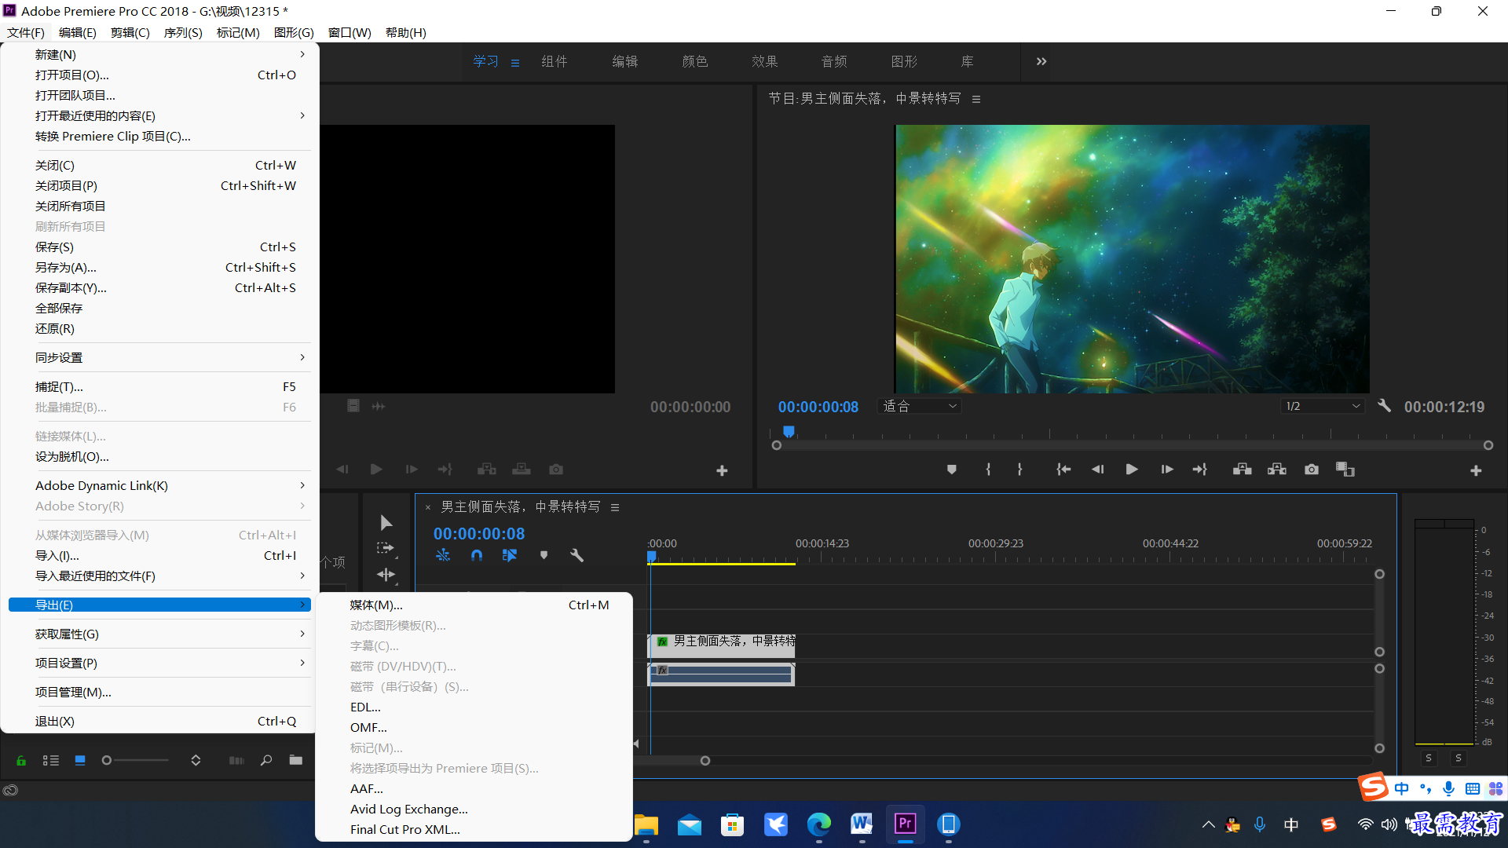This screenshot has width=1508, height=848.
Task: Go to In point in the Program monitor
Action: click(x=1063, y=470)
